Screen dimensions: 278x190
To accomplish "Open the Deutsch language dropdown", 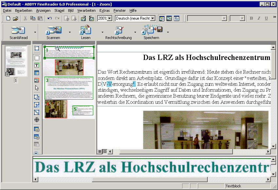I will point(153,18).
